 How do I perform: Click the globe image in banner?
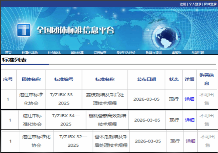click(x=167, y=35)
